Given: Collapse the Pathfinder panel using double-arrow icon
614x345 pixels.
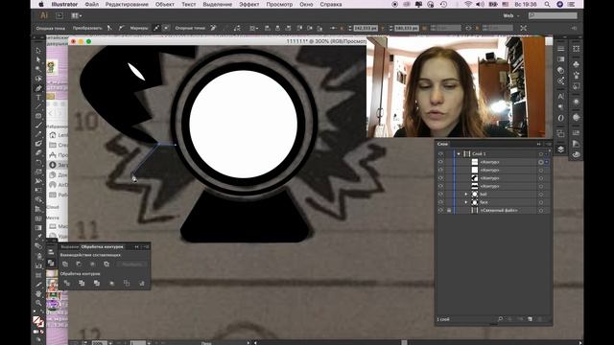Looking at the screenshot, I should click(136, 247).
